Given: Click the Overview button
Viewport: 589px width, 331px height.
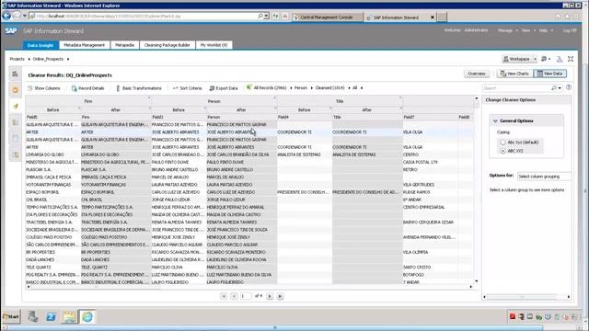Looking at the screenshot, I should click(x=477, y=74).
